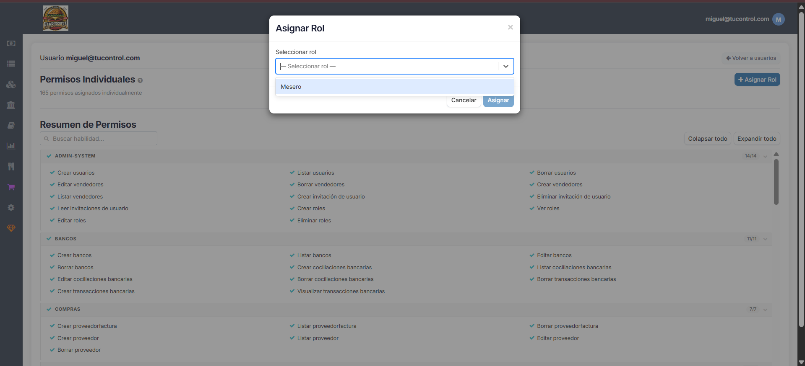Click the Buscar habilidad search field
805x366 pixels.
click(99, 139)
